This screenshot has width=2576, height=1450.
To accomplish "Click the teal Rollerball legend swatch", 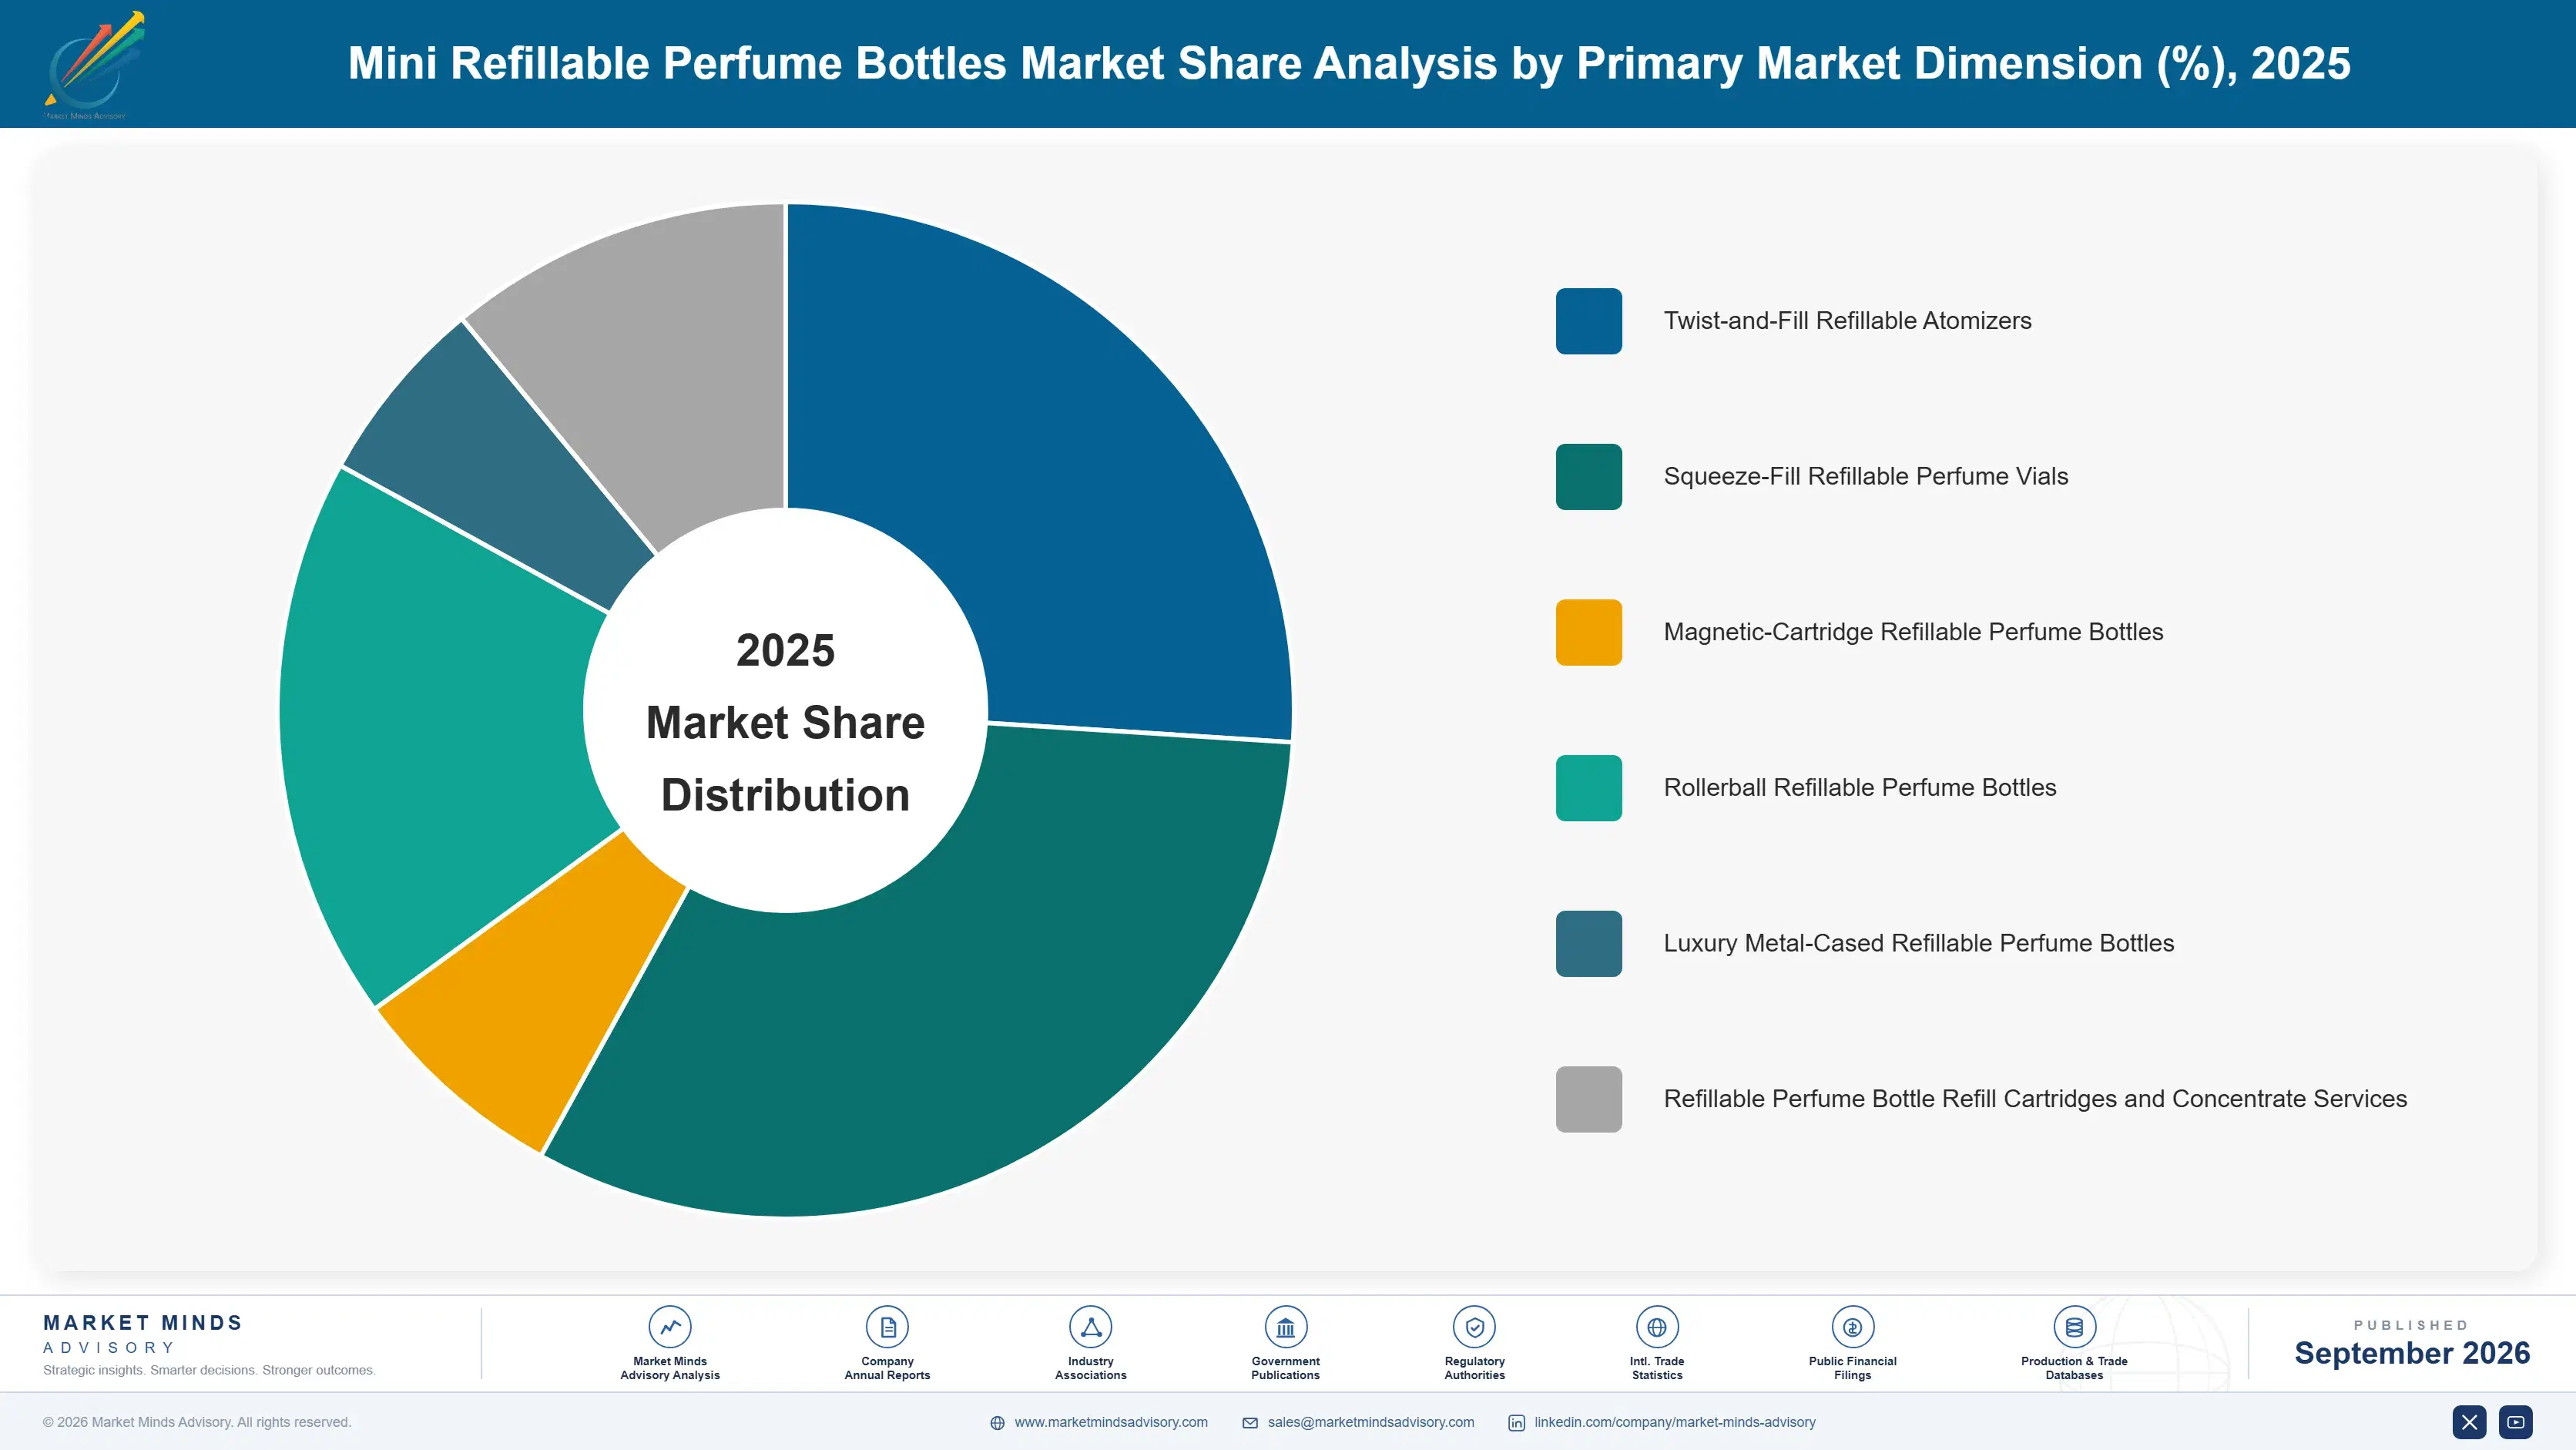I will [1588, 788].
